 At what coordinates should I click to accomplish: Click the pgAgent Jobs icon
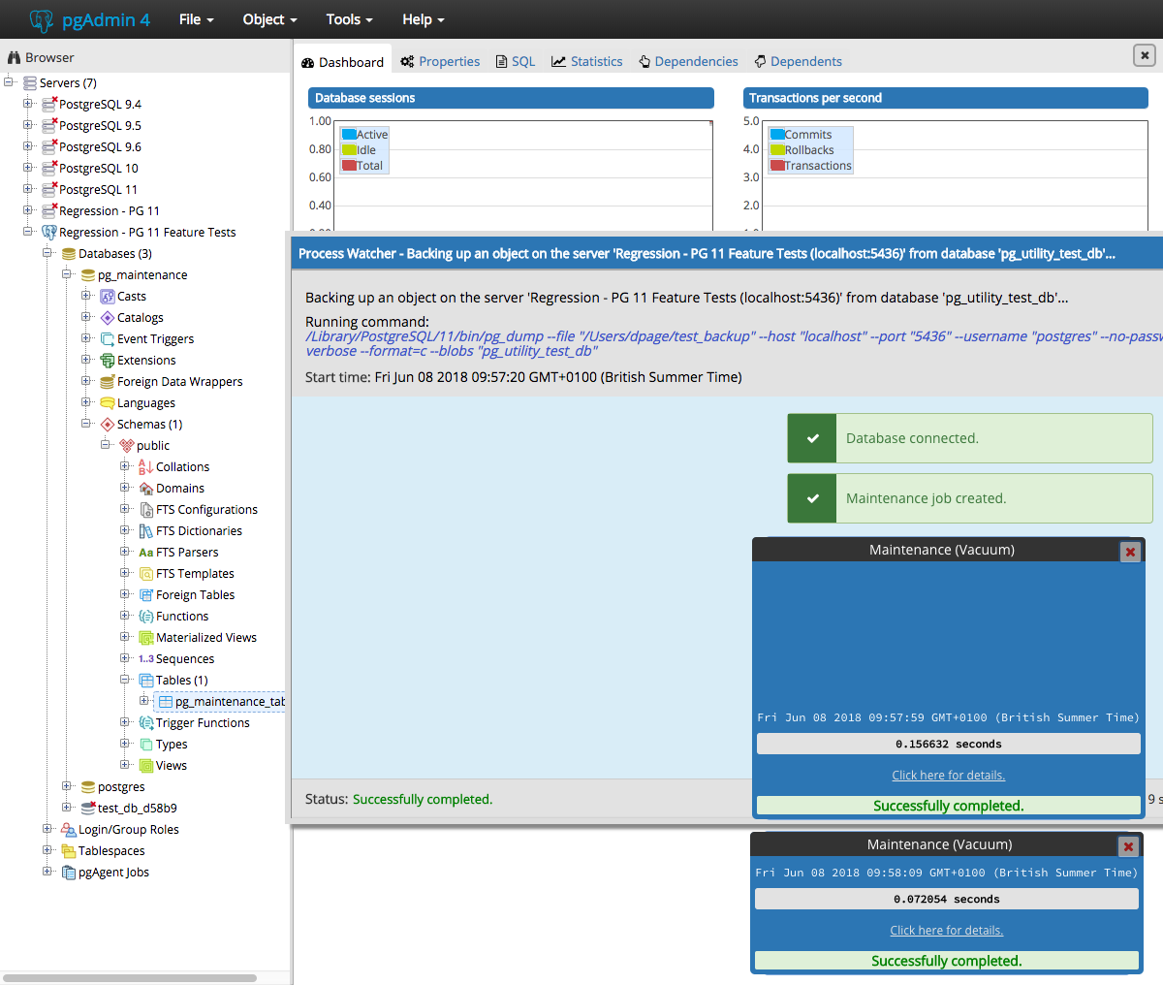tap(69, 873)
